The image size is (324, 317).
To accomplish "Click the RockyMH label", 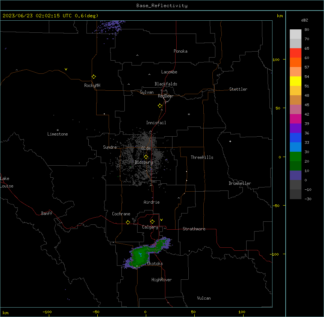I will click(x=92, y=85).
